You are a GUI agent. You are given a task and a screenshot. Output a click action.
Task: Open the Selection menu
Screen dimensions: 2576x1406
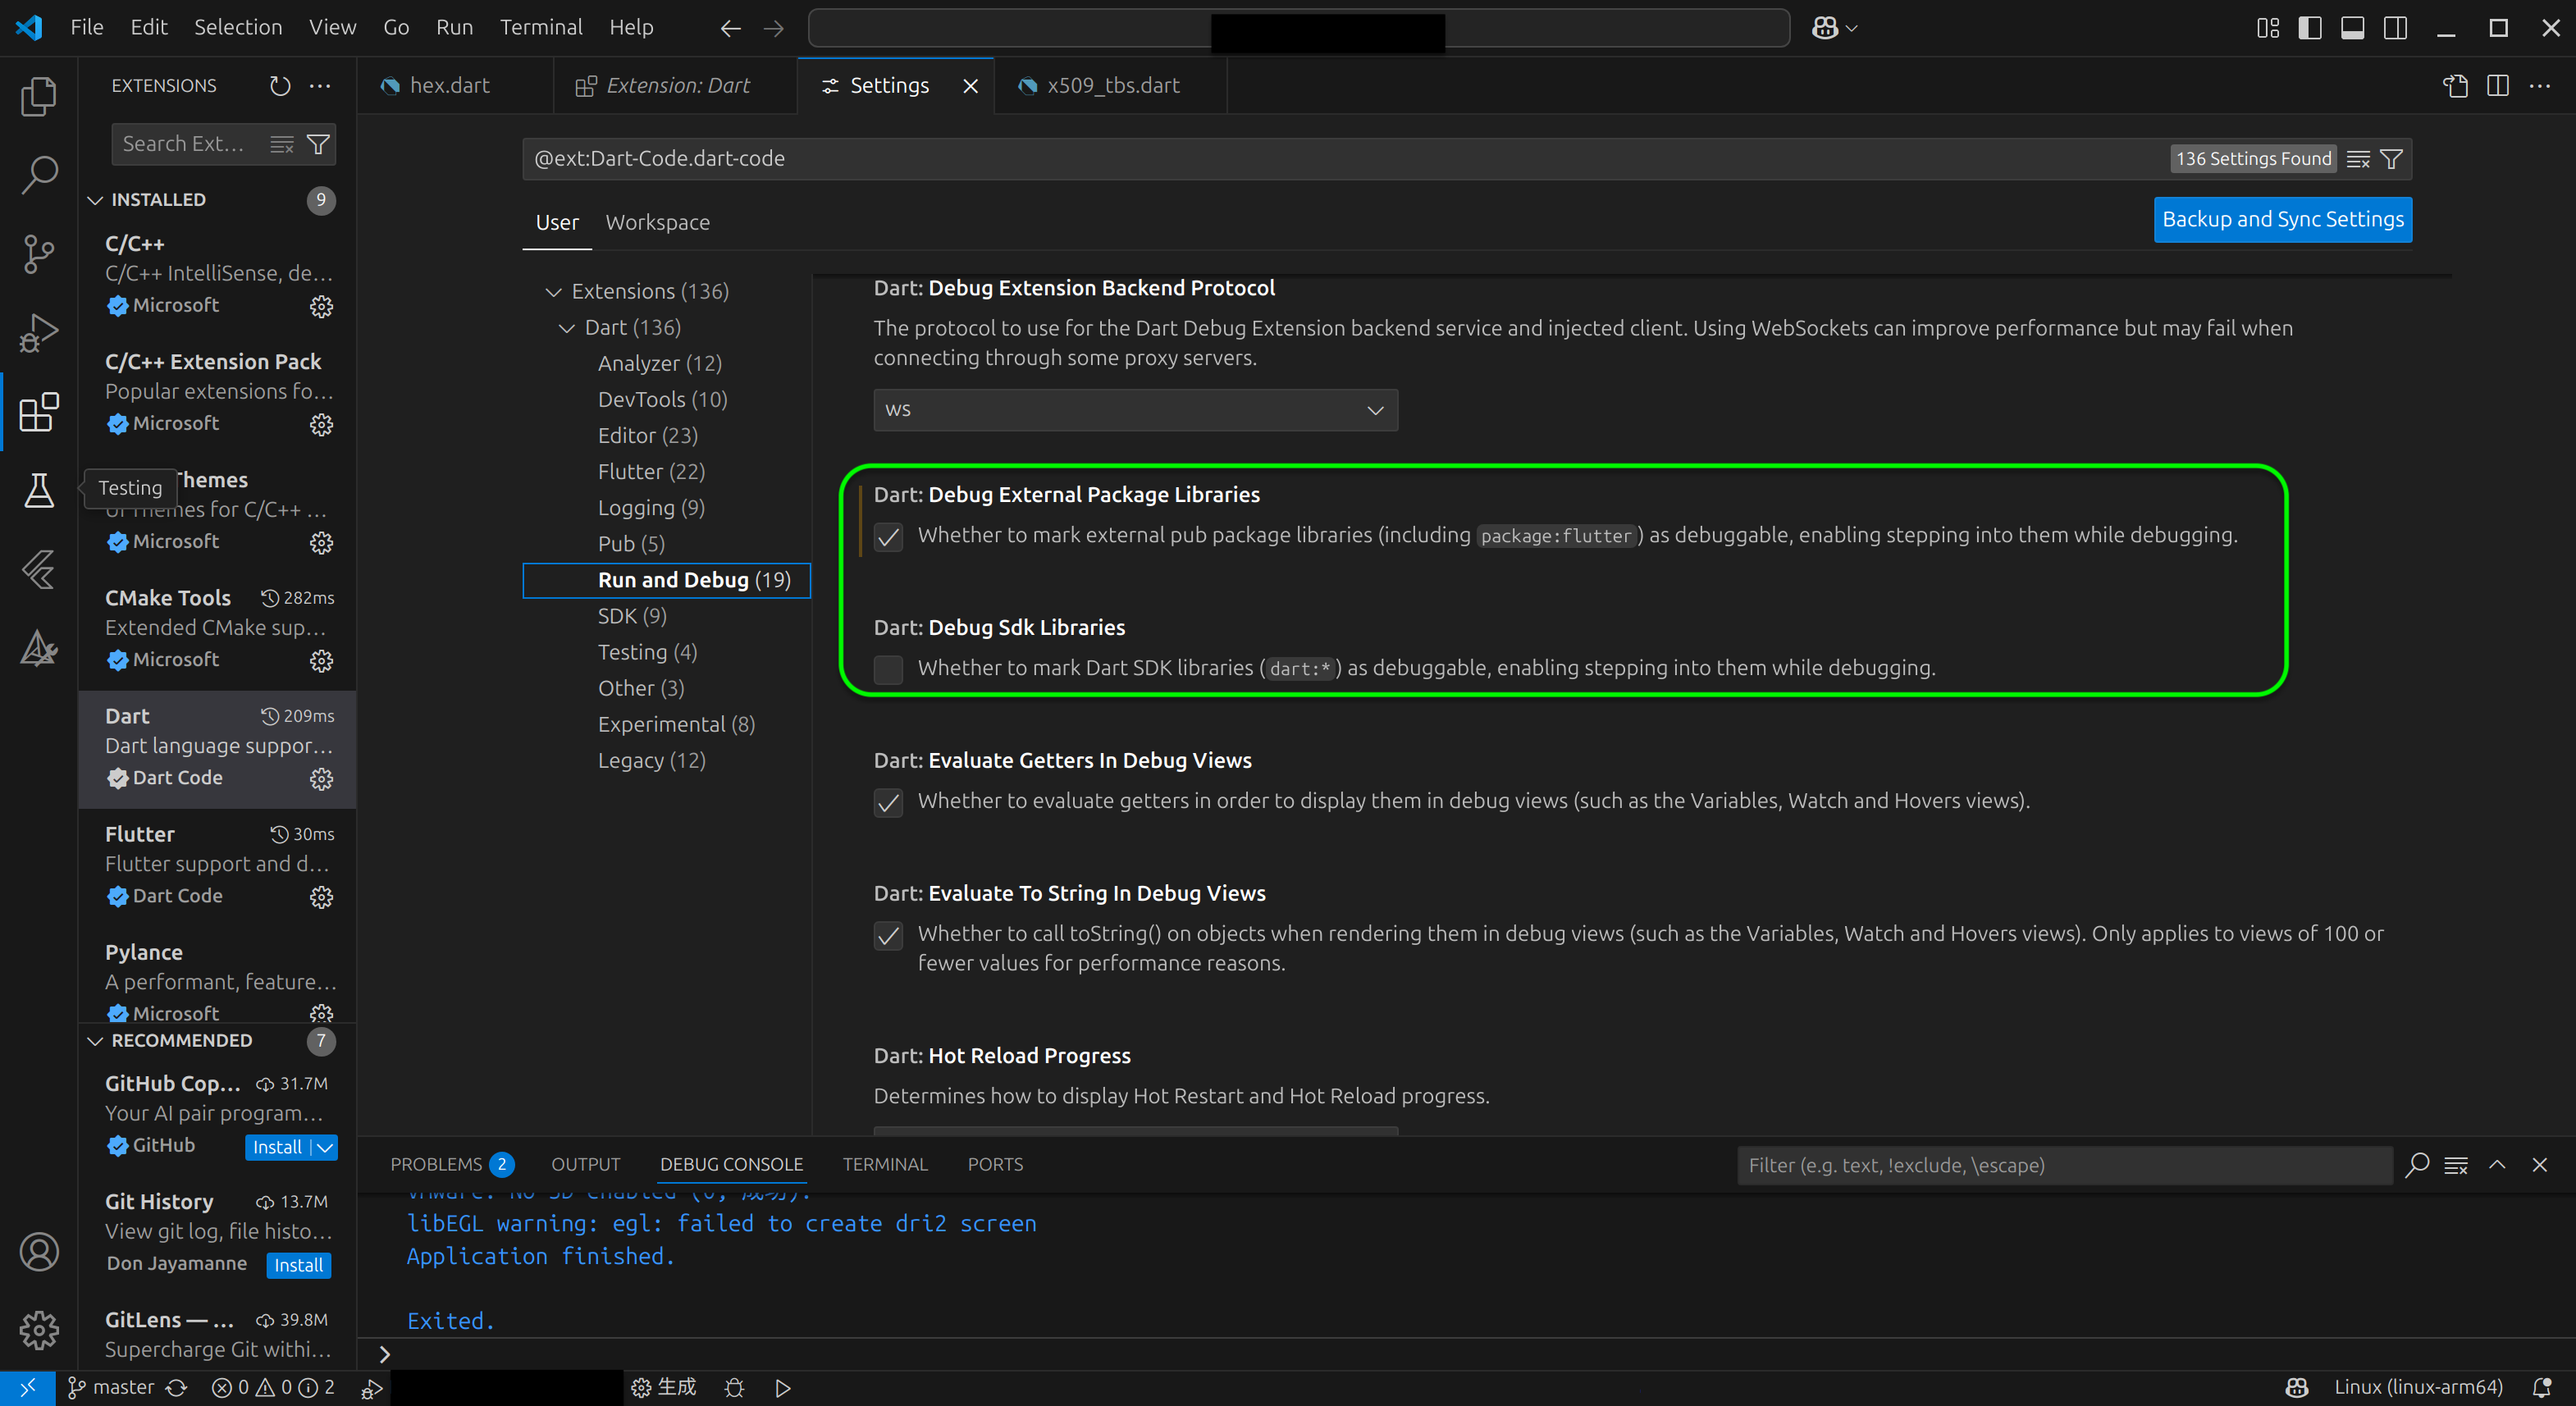(238, 27)
